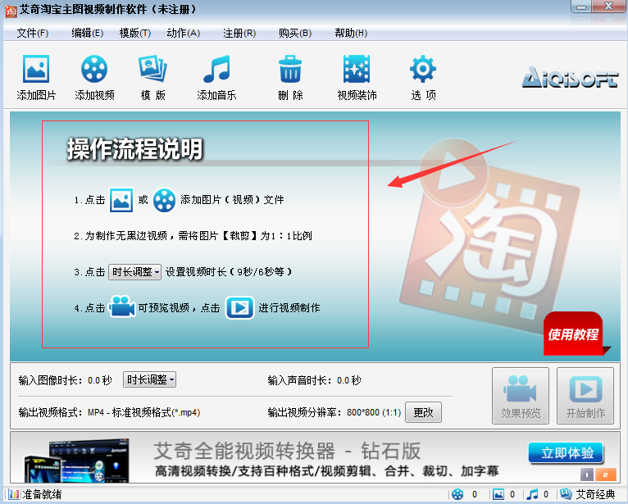Open the 模版(T) menu
This screenshot has width=628, height=504.
(135, 33)
